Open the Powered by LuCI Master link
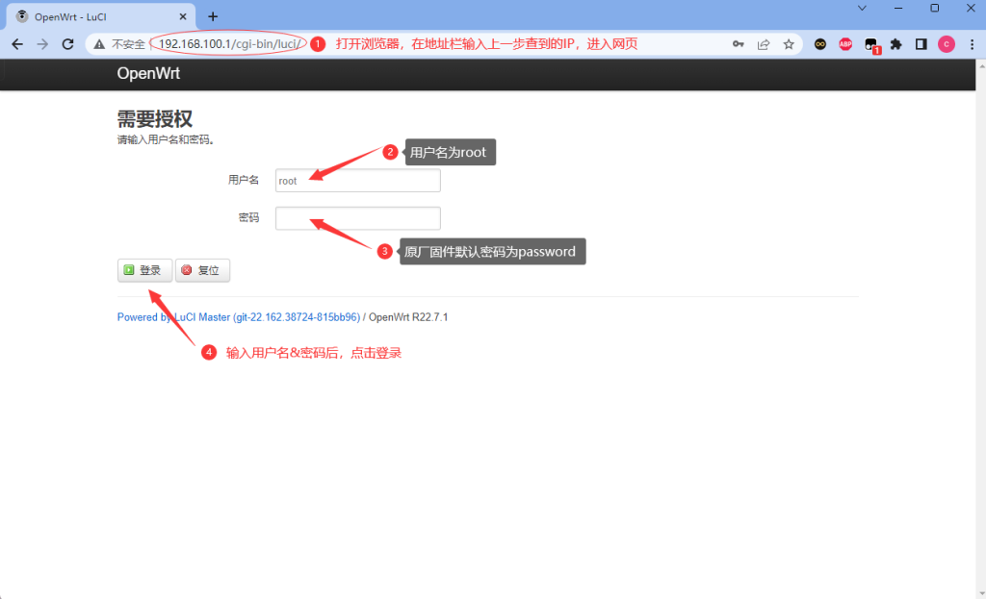The width and height of the screenshot is (986, 599). [239, 317]
